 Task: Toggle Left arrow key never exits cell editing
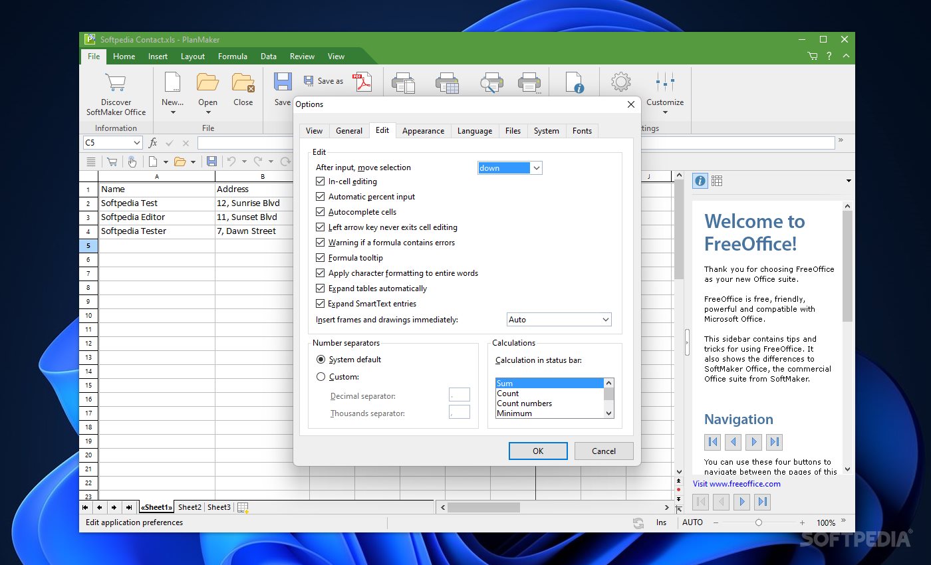pos(321,227)
